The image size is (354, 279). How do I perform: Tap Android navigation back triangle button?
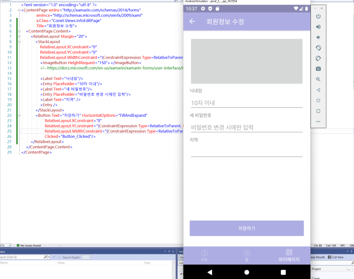[x=210, y=272]
